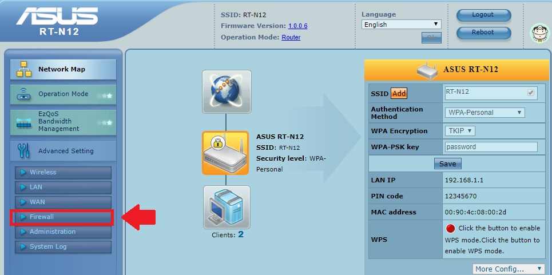Viewport: 552px width, 275px height.
Task: Click the WPA-PSK key input field
Action: [491, 147]
